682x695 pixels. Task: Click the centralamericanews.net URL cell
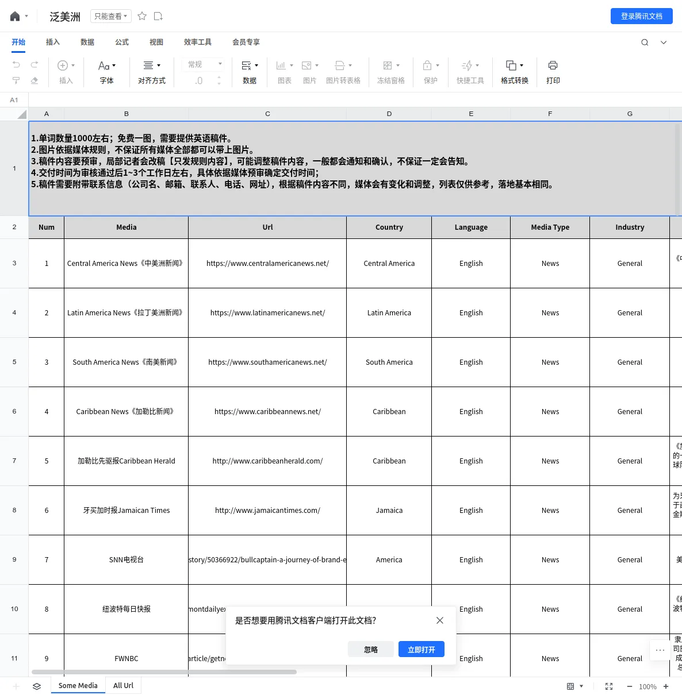click(267, 264)
